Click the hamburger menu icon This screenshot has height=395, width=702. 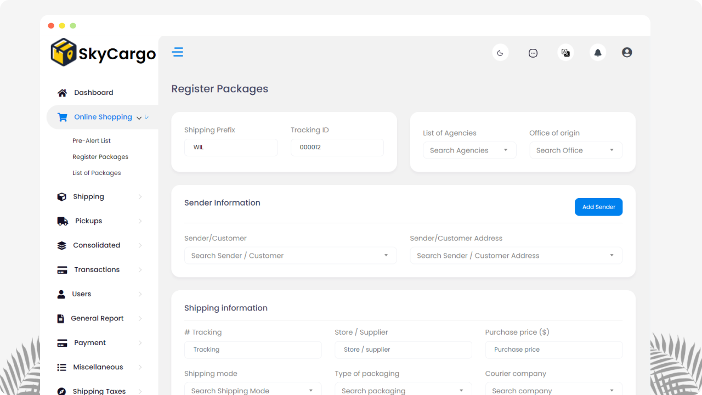click(x=178, y=52)
